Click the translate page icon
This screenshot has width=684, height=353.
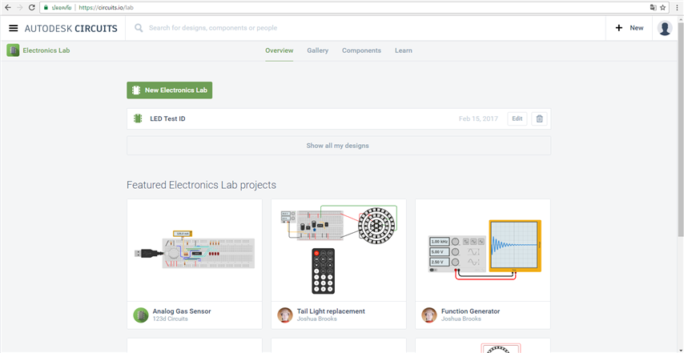point(652,7)
